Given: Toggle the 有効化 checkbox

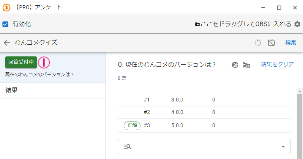Looking at the screenshot, I should tap(6, 24).
